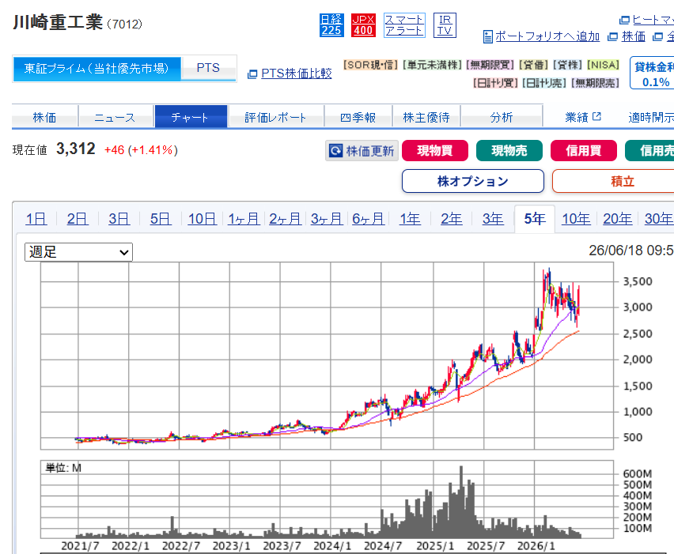
Task: Click the 貸株金利 0.1% box
Action: tap(653, 73)
